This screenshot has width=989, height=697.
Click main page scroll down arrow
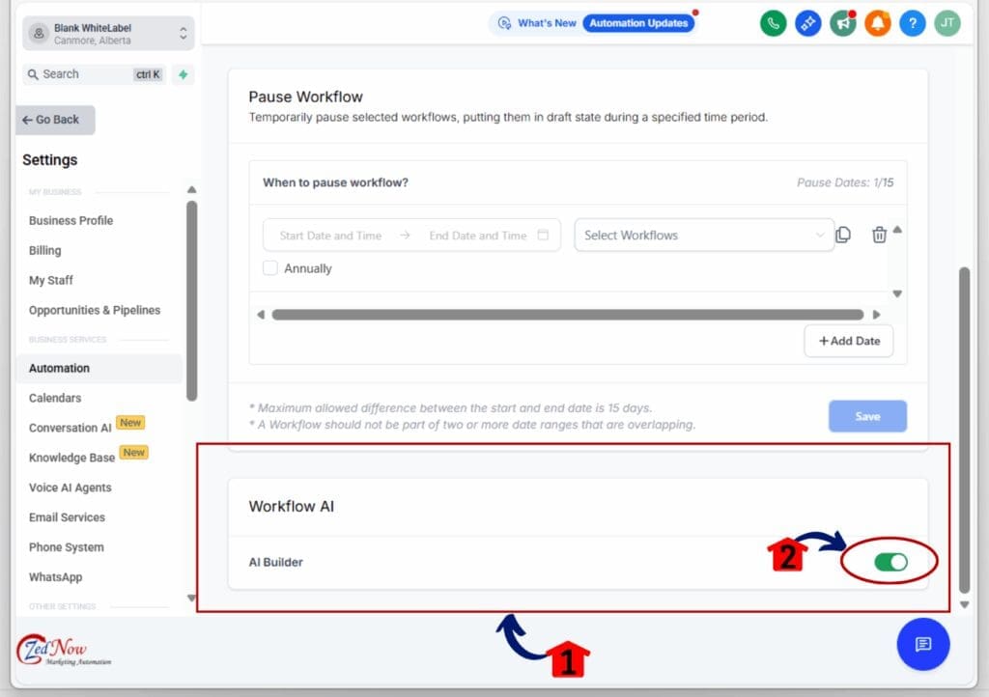(964, 604)
